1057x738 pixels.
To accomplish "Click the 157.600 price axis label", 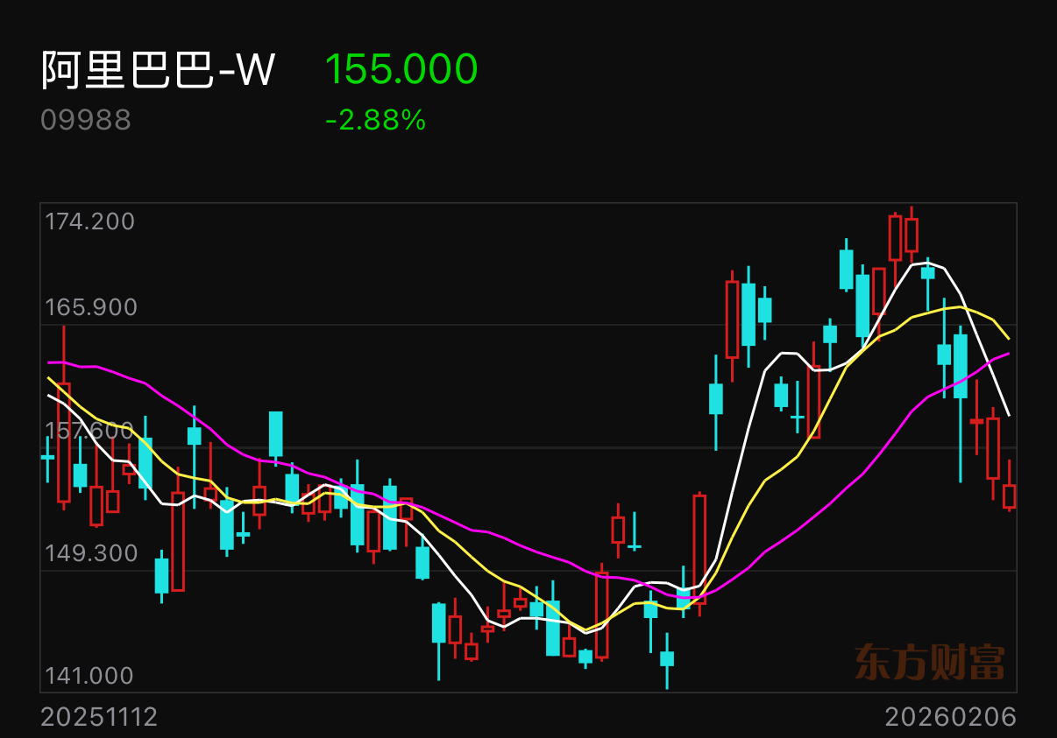I will click(x=89, y=430).
